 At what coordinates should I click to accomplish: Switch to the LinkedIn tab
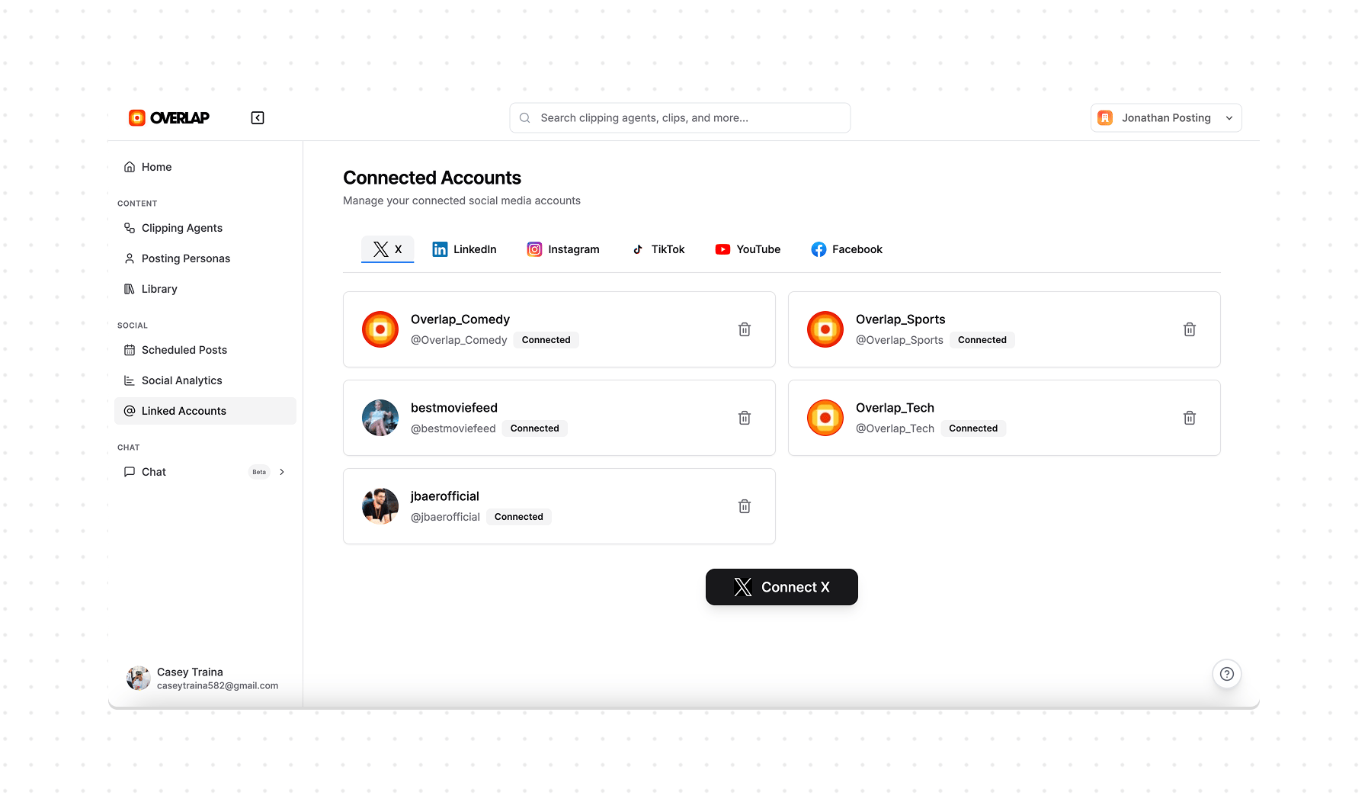pos(464,249)
